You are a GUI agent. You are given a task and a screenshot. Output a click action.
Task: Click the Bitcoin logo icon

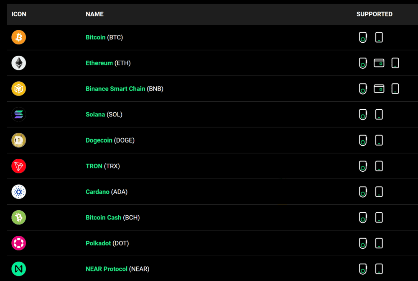coord(18,37)
